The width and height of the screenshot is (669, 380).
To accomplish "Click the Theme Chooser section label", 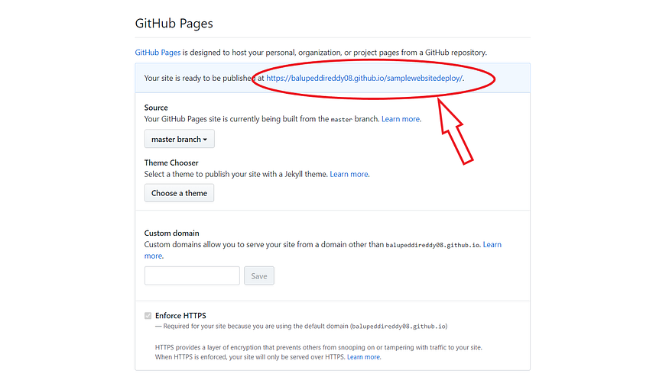I will (171, 163).
